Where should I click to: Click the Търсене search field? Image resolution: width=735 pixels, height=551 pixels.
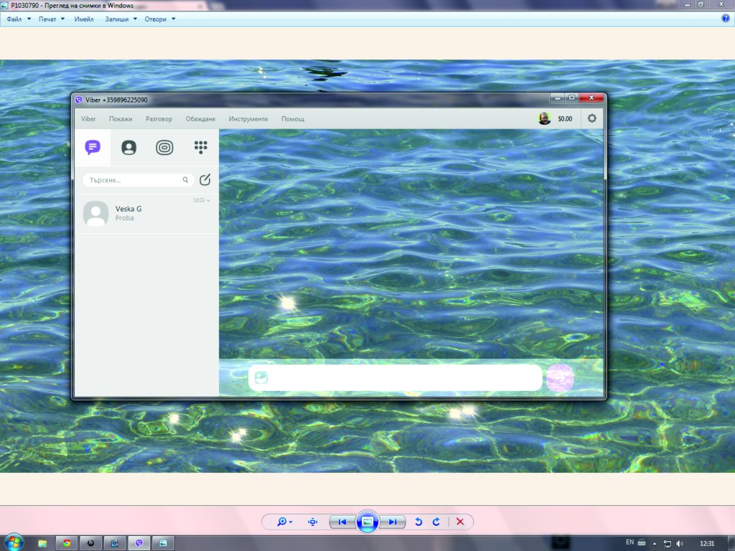coord(134,180)
